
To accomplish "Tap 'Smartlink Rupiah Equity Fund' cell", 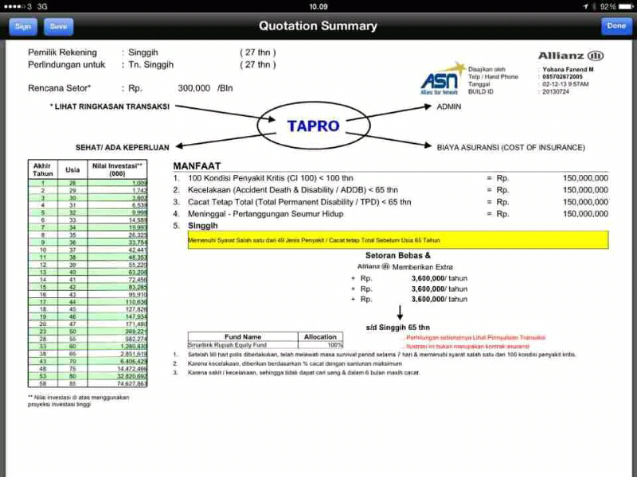I will tap(243, 345).
